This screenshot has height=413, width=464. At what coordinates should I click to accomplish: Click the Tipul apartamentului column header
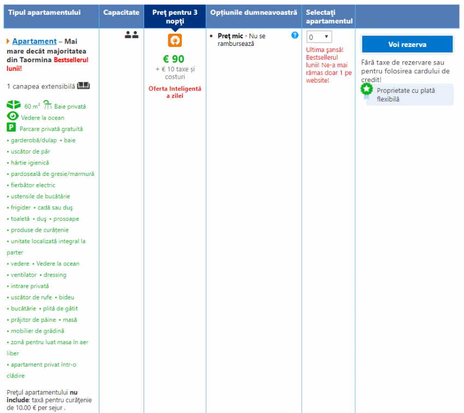(x=44, y=13)
